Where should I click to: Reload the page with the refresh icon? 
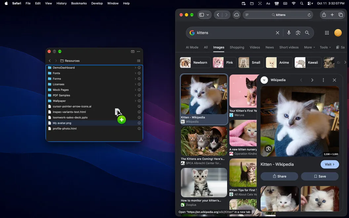tap(309, 15)
